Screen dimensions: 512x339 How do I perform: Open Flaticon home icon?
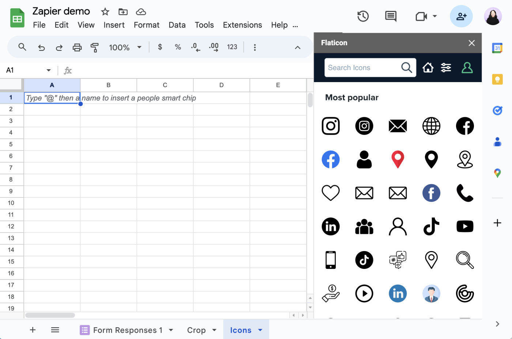pos(428,68)
